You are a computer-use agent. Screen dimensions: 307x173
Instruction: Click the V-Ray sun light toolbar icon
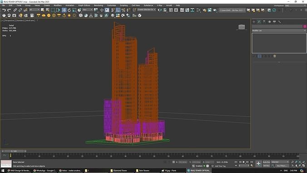point(69,15)
